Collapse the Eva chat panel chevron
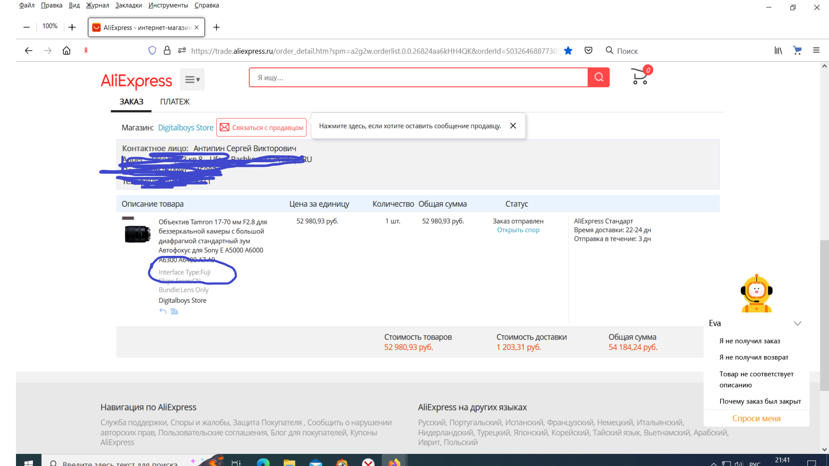 [797, 323]
